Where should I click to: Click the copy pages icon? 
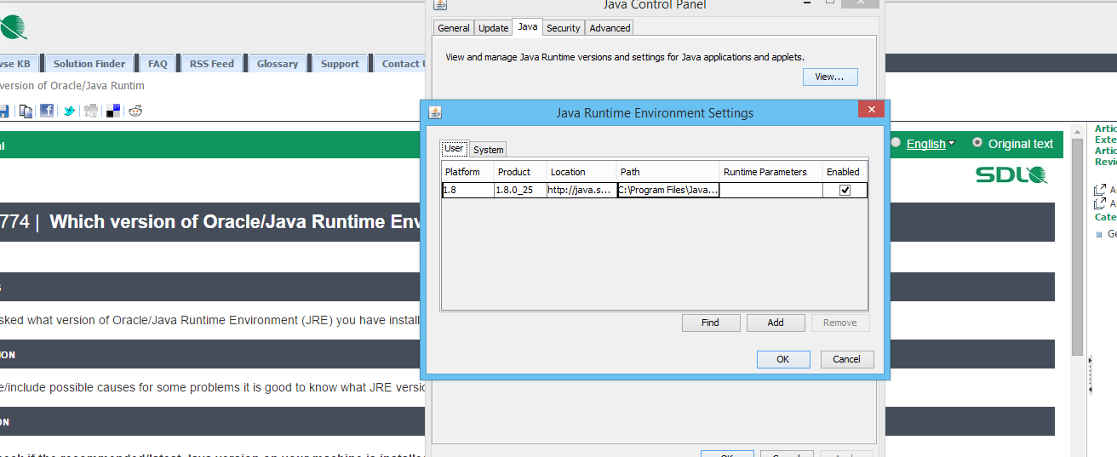26,111
